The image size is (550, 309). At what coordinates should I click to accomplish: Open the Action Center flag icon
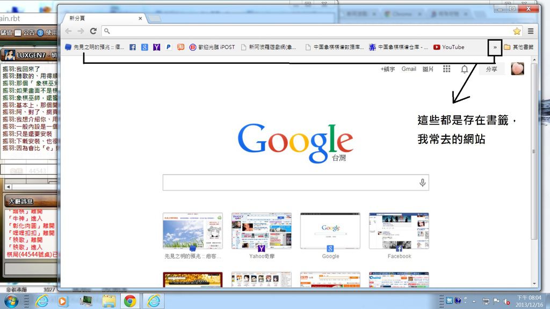point(496,301)
